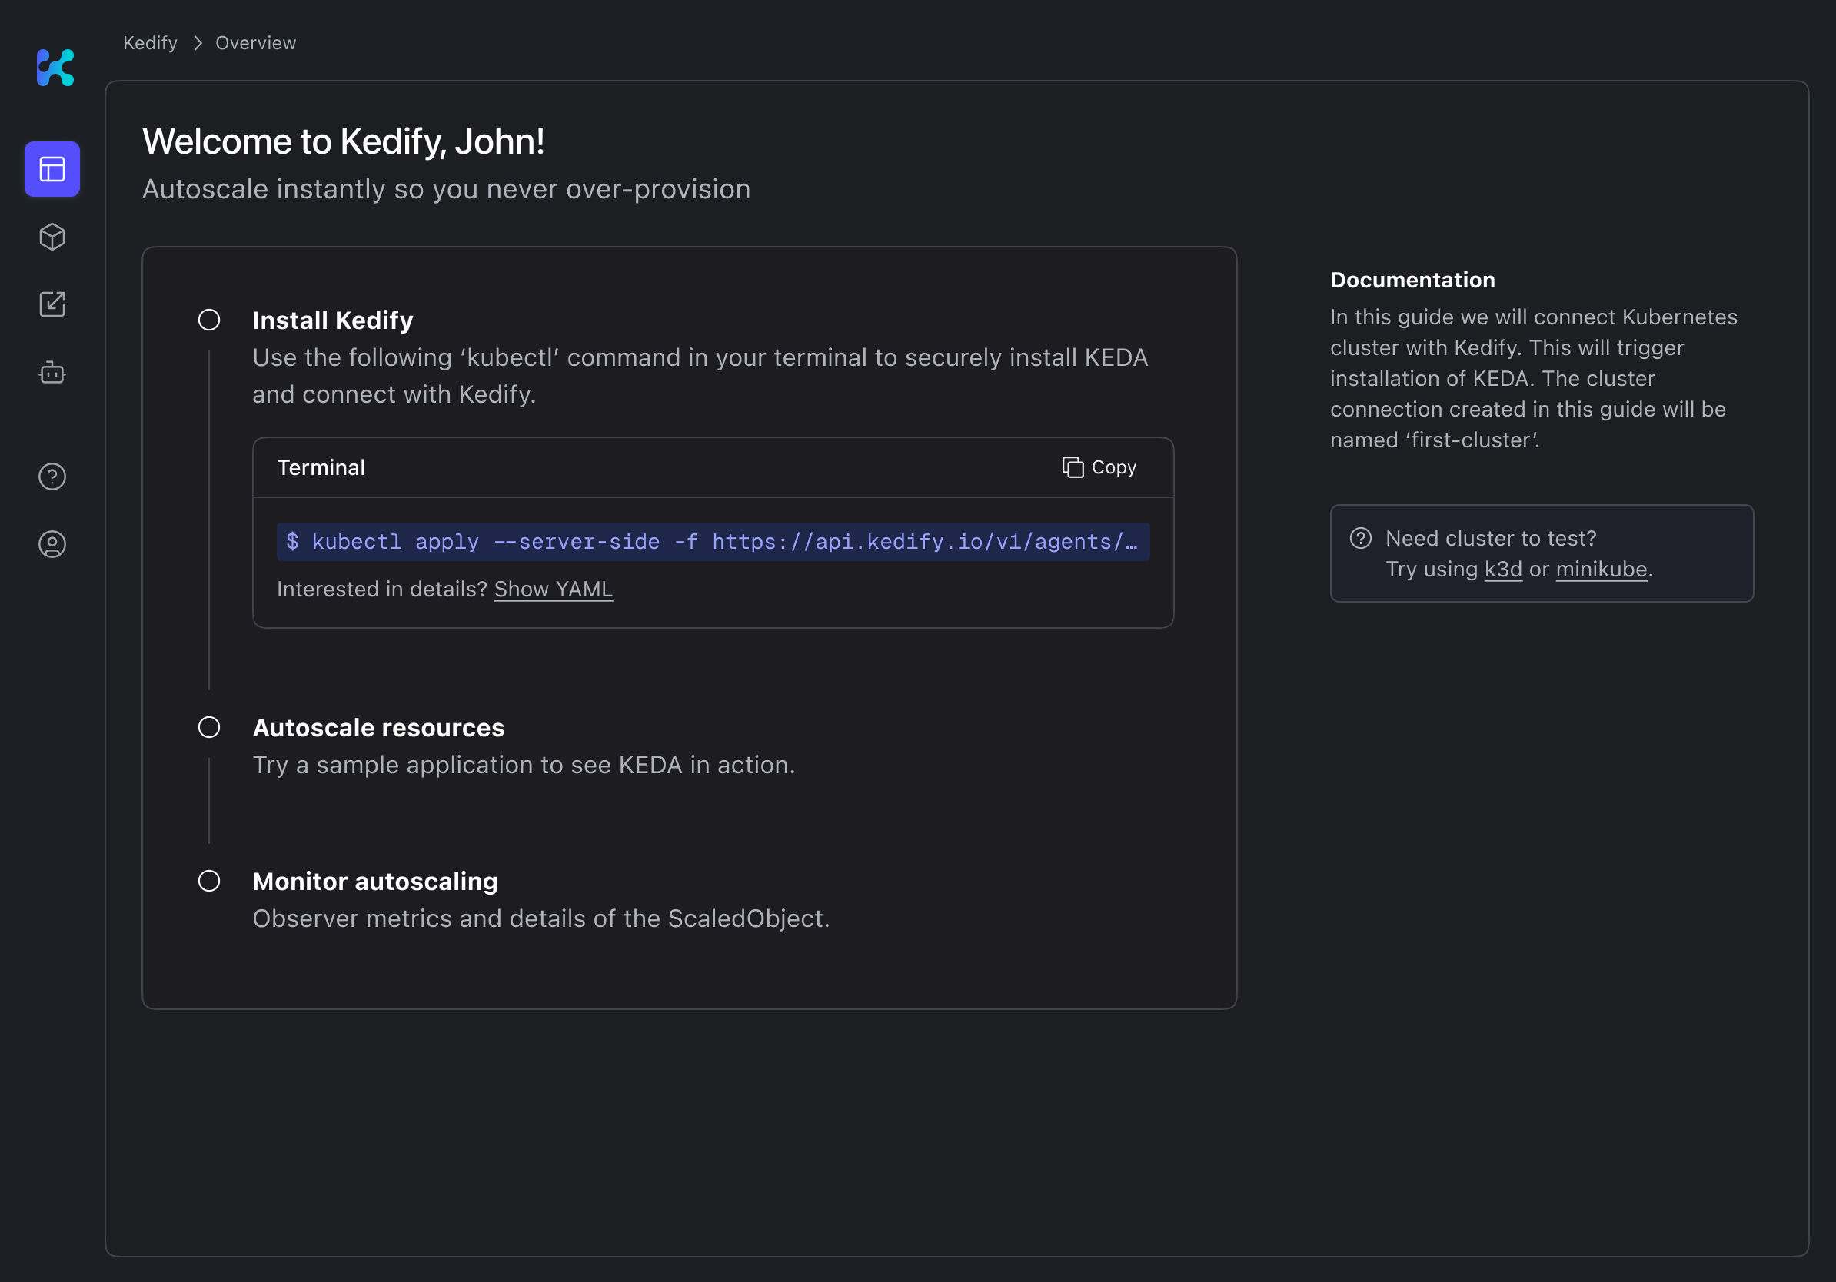Open the external-link sidebar icon

52,304
